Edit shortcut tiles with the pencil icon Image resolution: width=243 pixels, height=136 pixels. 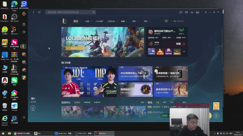[x=184, y=51]
